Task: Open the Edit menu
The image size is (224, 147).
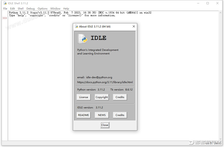Action: 12,8
